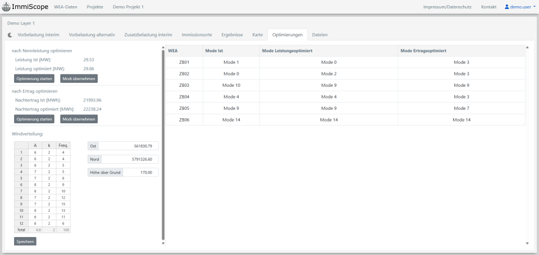Viewport: 539px width, 255px height.
Task: Edit the Höhe über Grund field
Action: [140, 172]
